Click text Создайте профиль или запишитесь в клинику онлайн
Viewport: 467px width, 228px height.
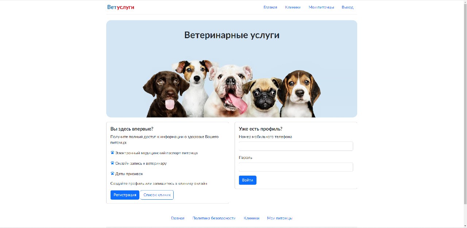pyautogui.click(x=159, y=184)
